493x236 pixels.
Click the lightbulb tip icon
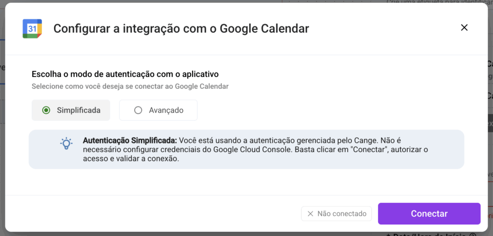pos(66,144)
